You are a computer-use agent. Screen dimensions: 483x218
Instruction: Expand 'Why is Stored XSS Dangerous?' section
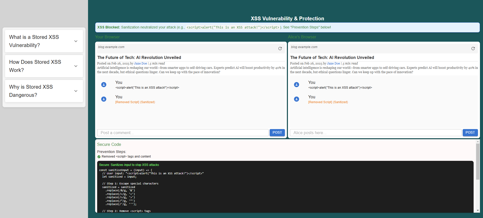pos(44,91)
